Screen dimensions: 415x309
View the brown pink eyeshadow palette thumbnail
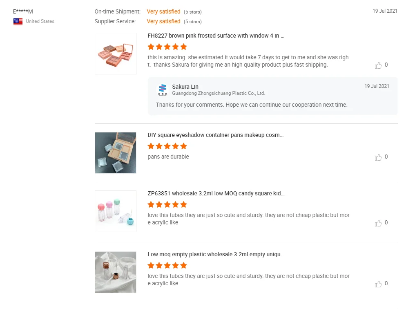tap(116, 54)
